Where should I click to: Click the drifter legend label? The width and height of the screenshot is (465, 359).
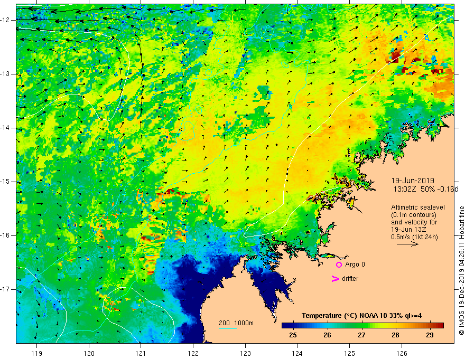350,279
